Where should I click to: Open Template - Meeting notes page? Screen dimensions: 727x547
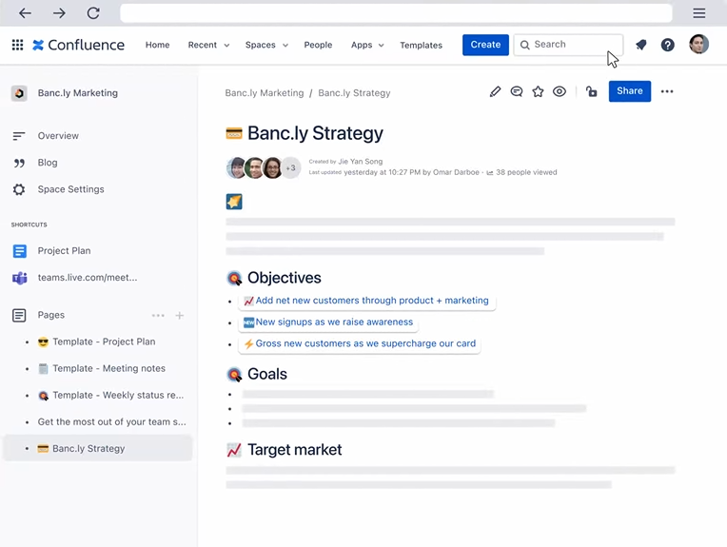point(108,368)
